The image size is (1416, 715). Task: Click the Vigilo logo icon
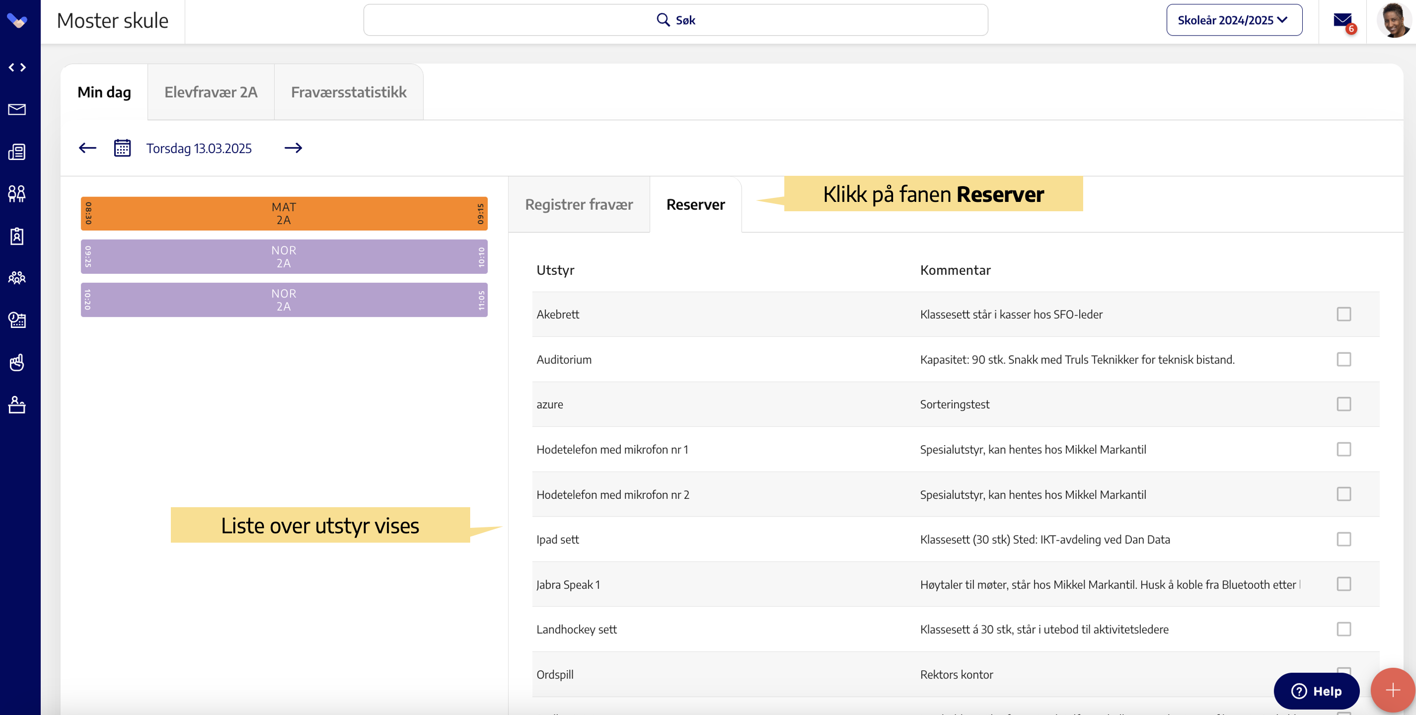click(x=17, y=21)
